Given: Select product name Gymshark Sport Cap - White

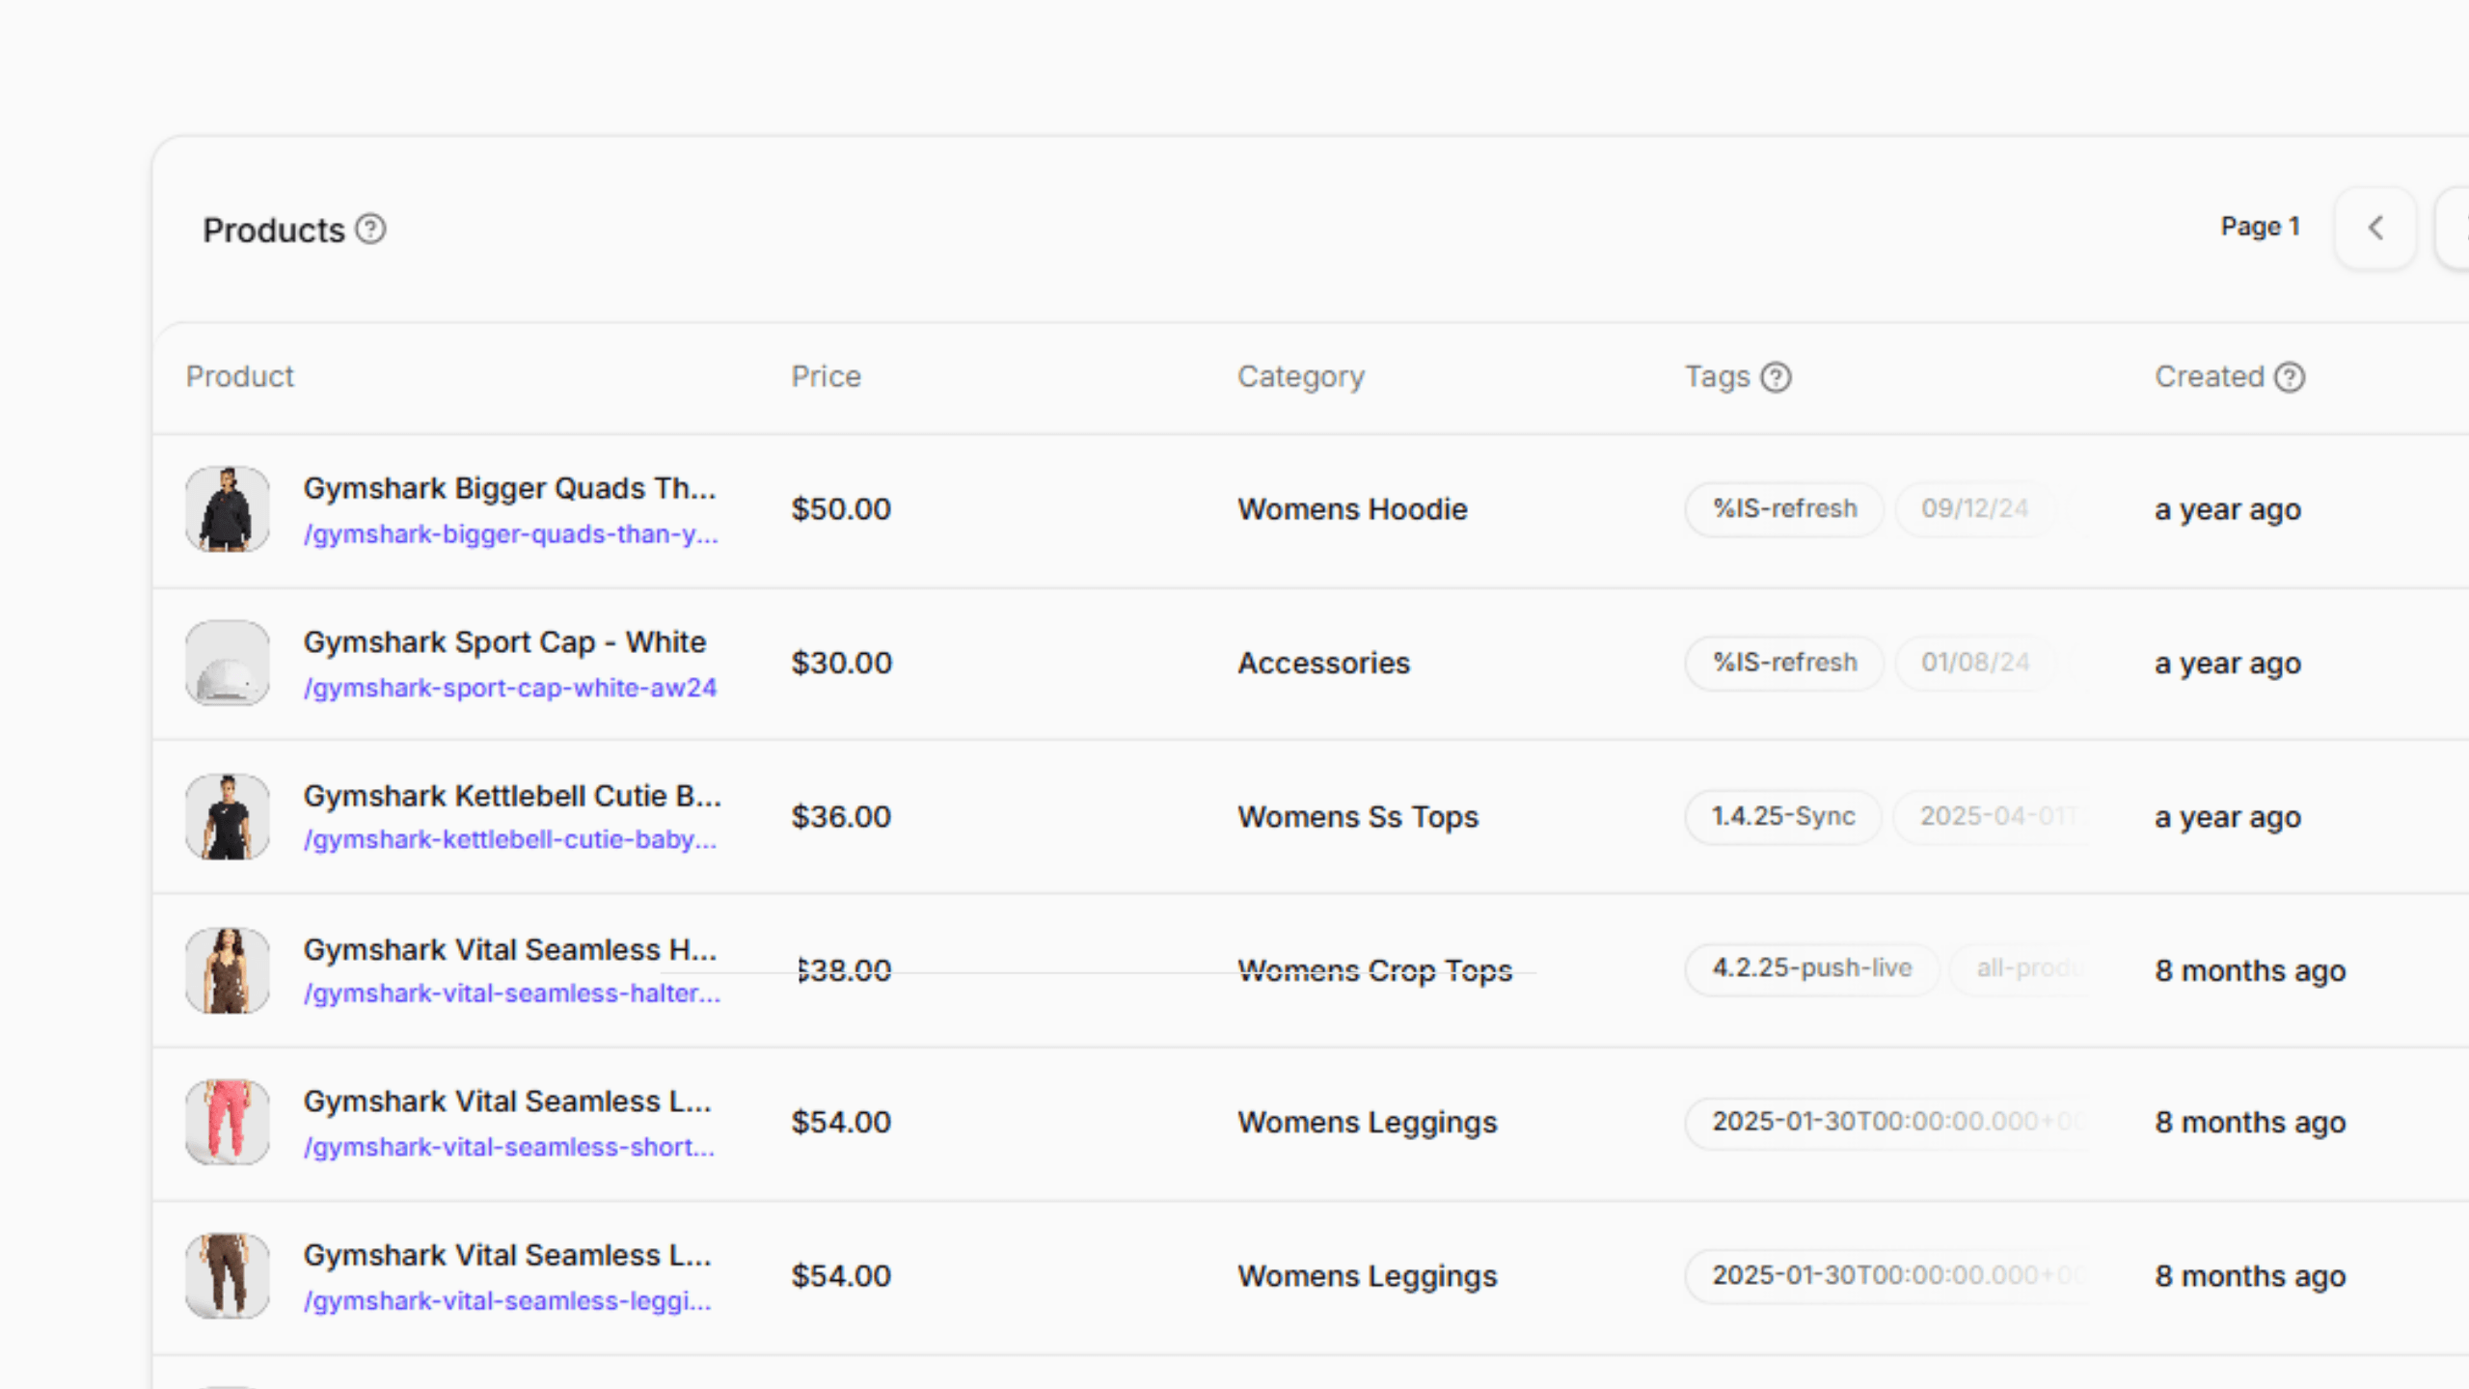Looking at the screenshot, I should pyautogui.click(x=504, y=642).
